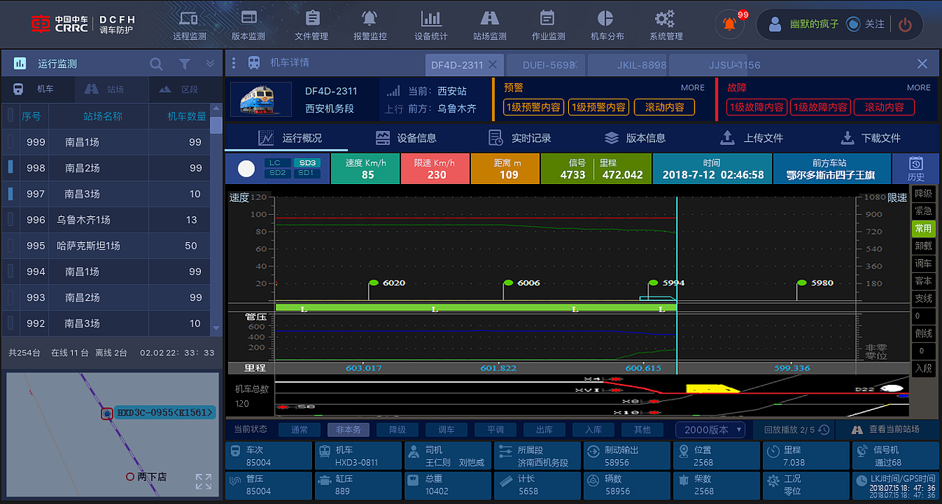
Task: Open 站场监测 station yard monitoring
Action: [489, 24]
